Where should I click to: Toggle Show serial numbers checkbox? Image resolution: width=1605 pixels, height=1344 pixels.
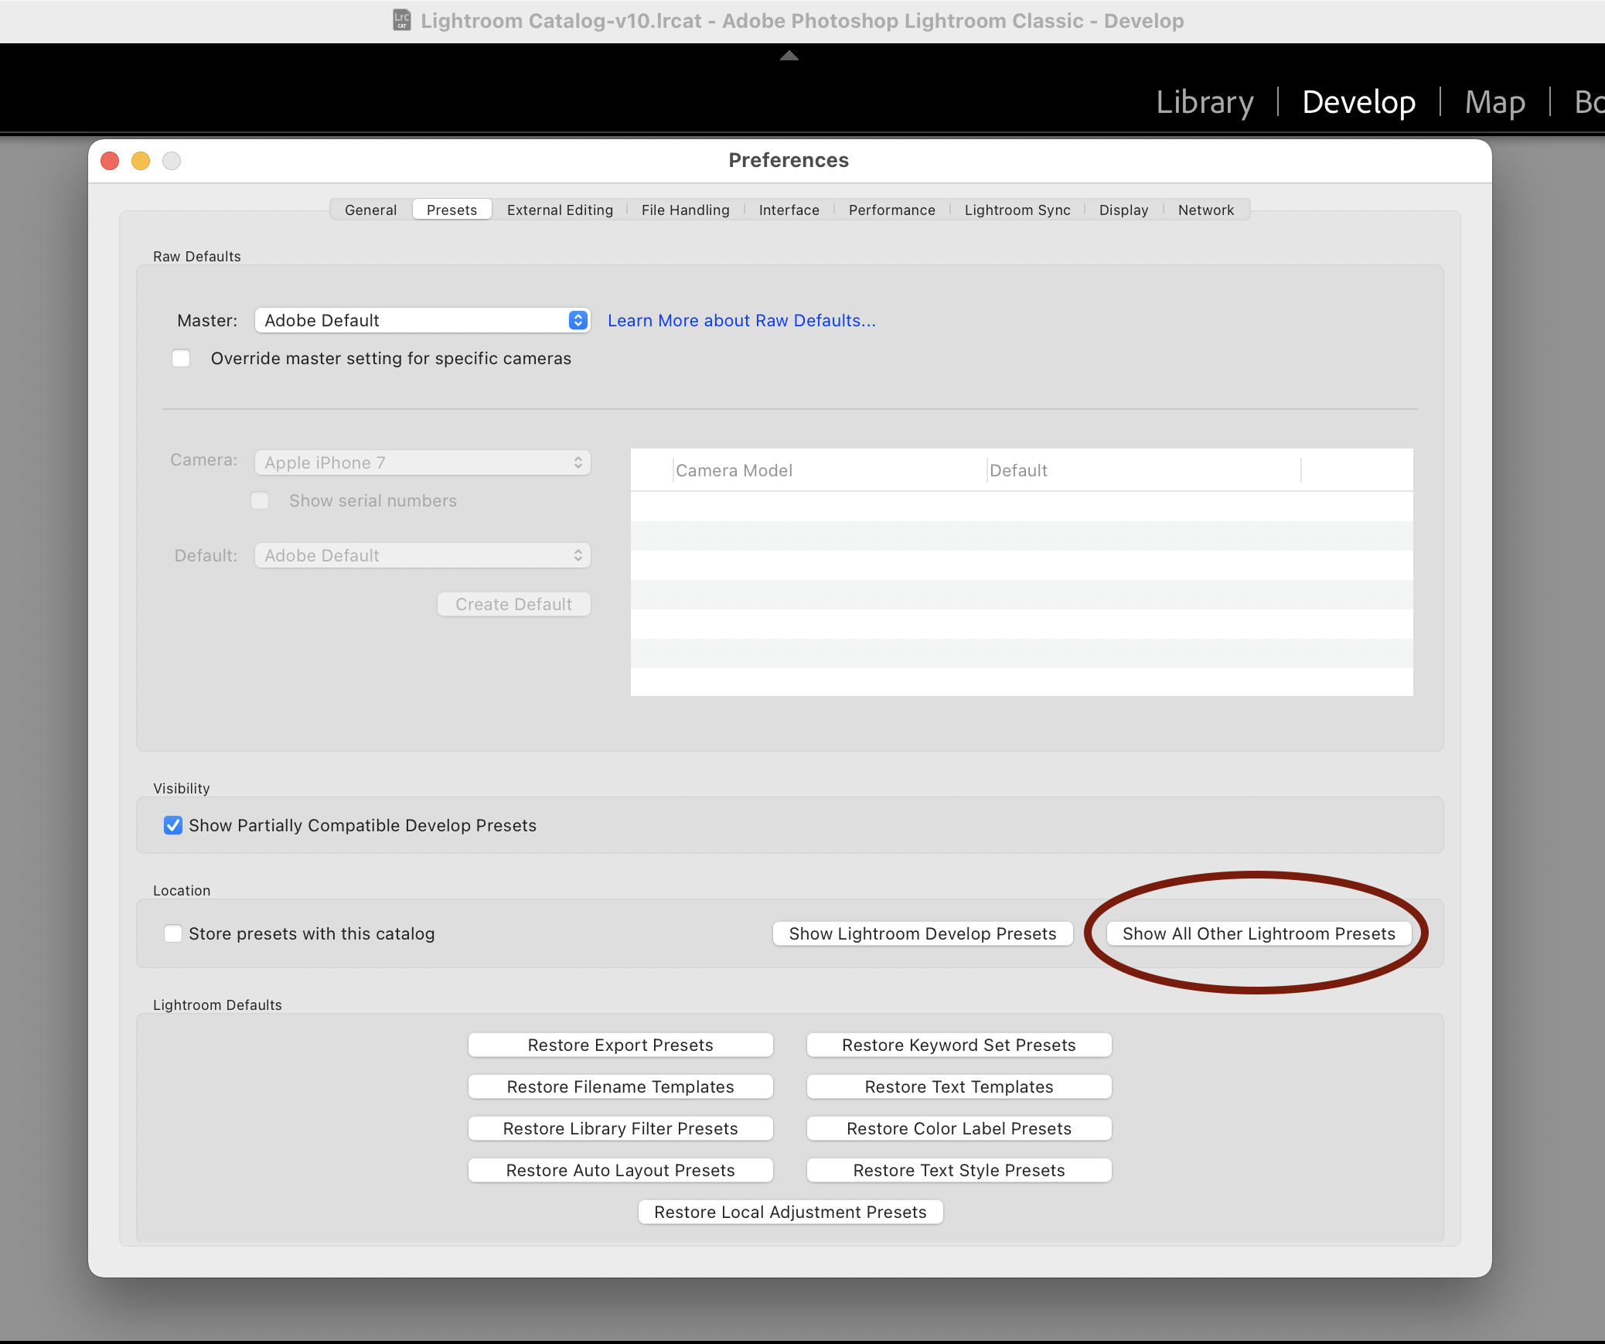(x=261, y=500)
